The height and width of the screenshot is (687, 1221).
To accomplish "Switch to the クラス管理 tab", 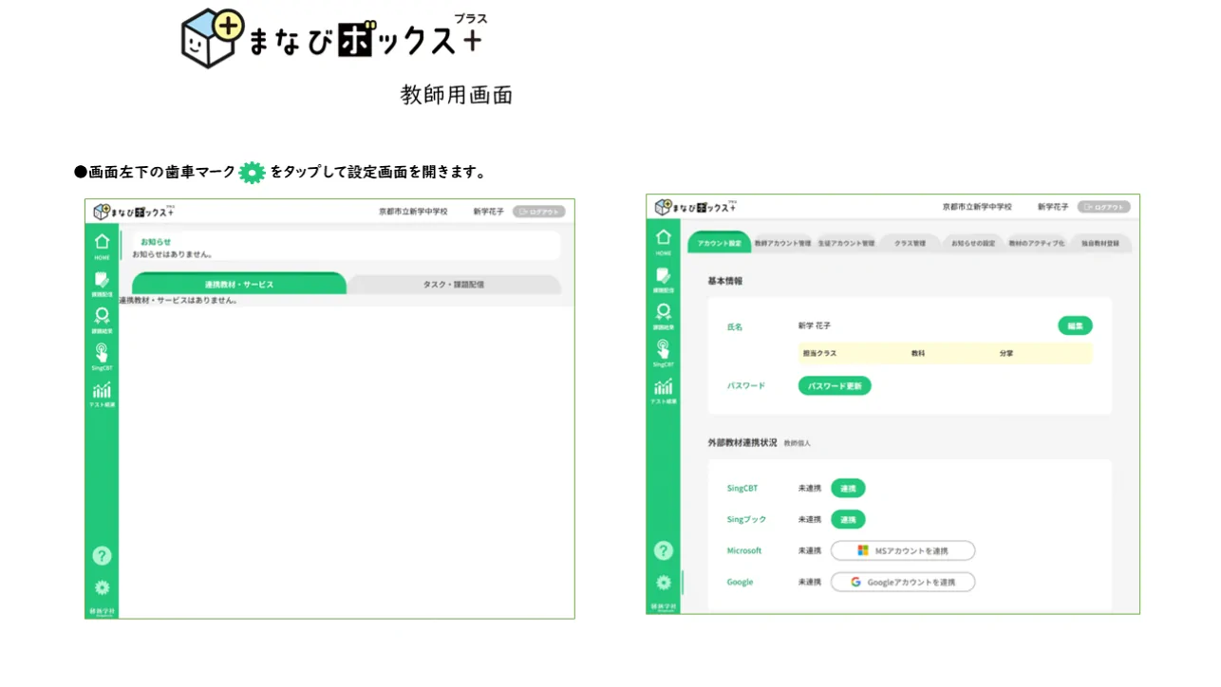I will tap(909, 244).
